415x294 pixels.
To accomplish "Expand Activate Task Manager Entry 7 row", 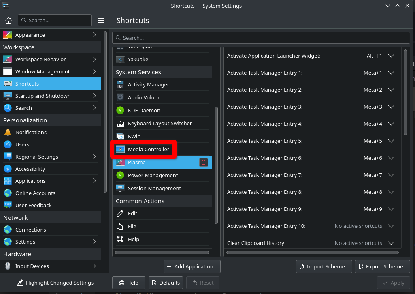I will (x=391, y=175).
